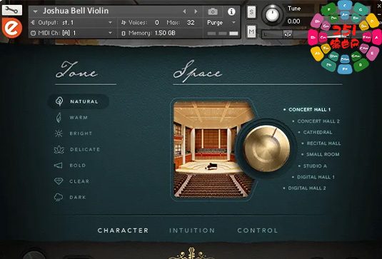The width and height of the screenshot is (382, 259).
Task: Click the voices note icon
Action: pos(124,23)
